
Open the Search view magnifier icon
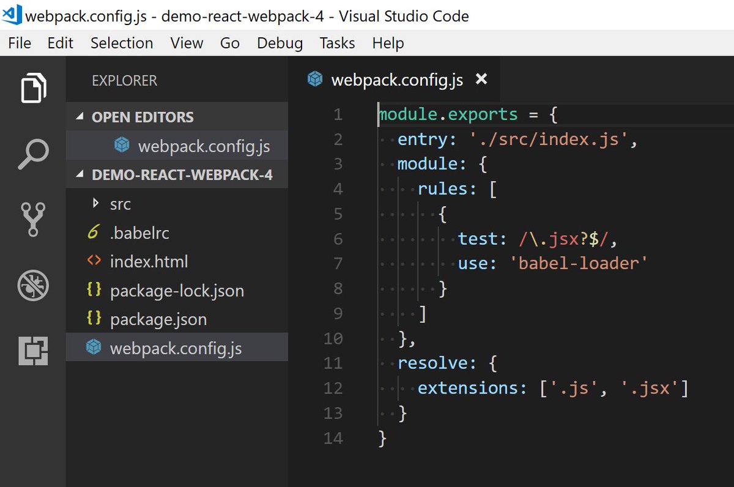33,154
